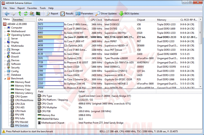Click the Back arrow toolbar icon
Viewport: 204px width, 135px height.
tap(7, 14)
